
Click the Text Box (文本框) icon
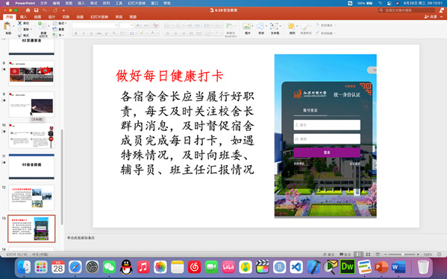tap(274, 27)
